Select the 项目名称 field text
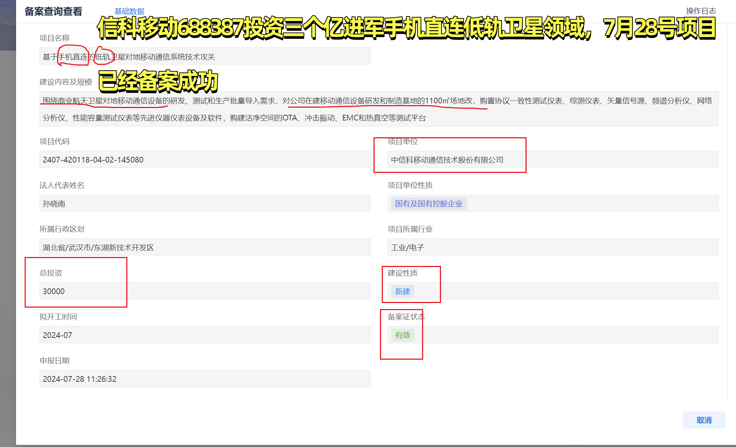The height and width of the screenshot is (447, 736). 205,56
